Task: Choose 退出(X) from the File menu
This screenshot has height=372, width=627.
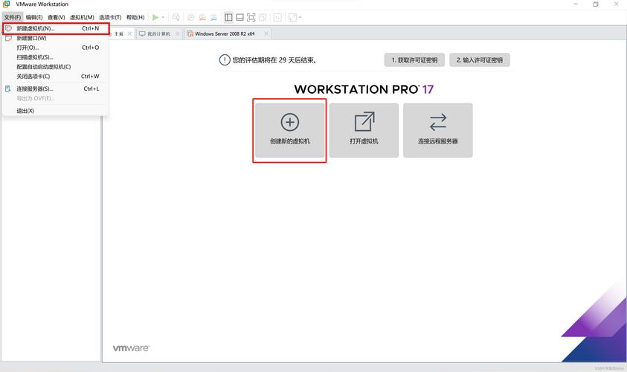Action: pyautogui.click(x=56, y=111)
